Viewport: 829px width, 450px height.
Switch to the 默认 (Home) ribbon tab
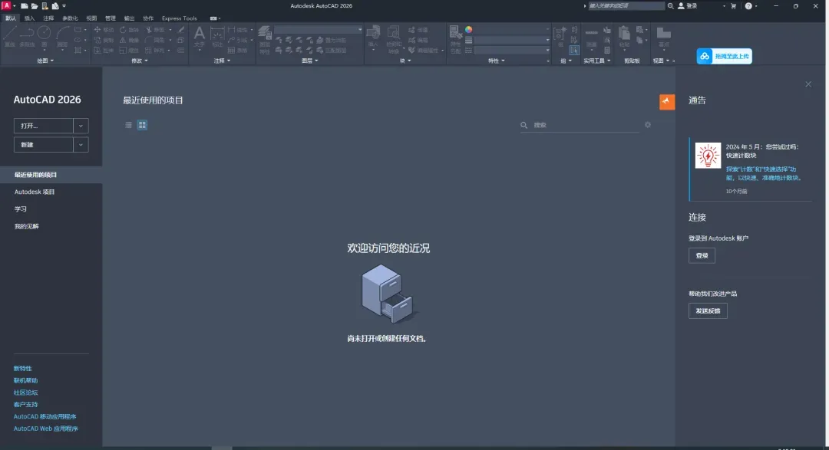point(11,18)
